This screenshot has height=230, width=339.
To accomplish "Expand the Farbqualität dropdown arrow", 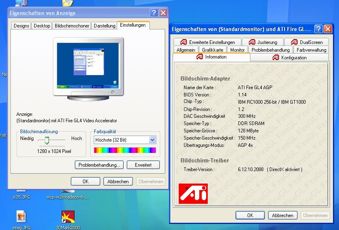I will (x=152, y=140).
